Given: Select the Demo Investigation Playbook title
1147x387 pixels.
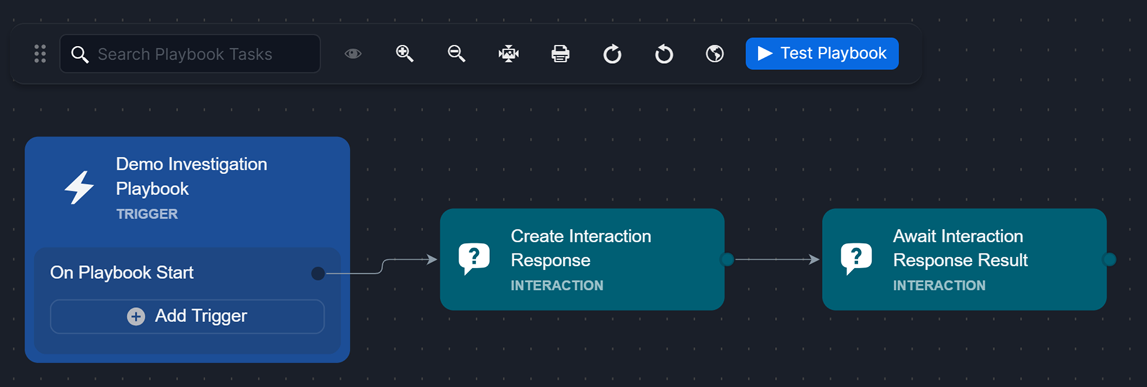Looking at the screenshot, I should [191, 176].
